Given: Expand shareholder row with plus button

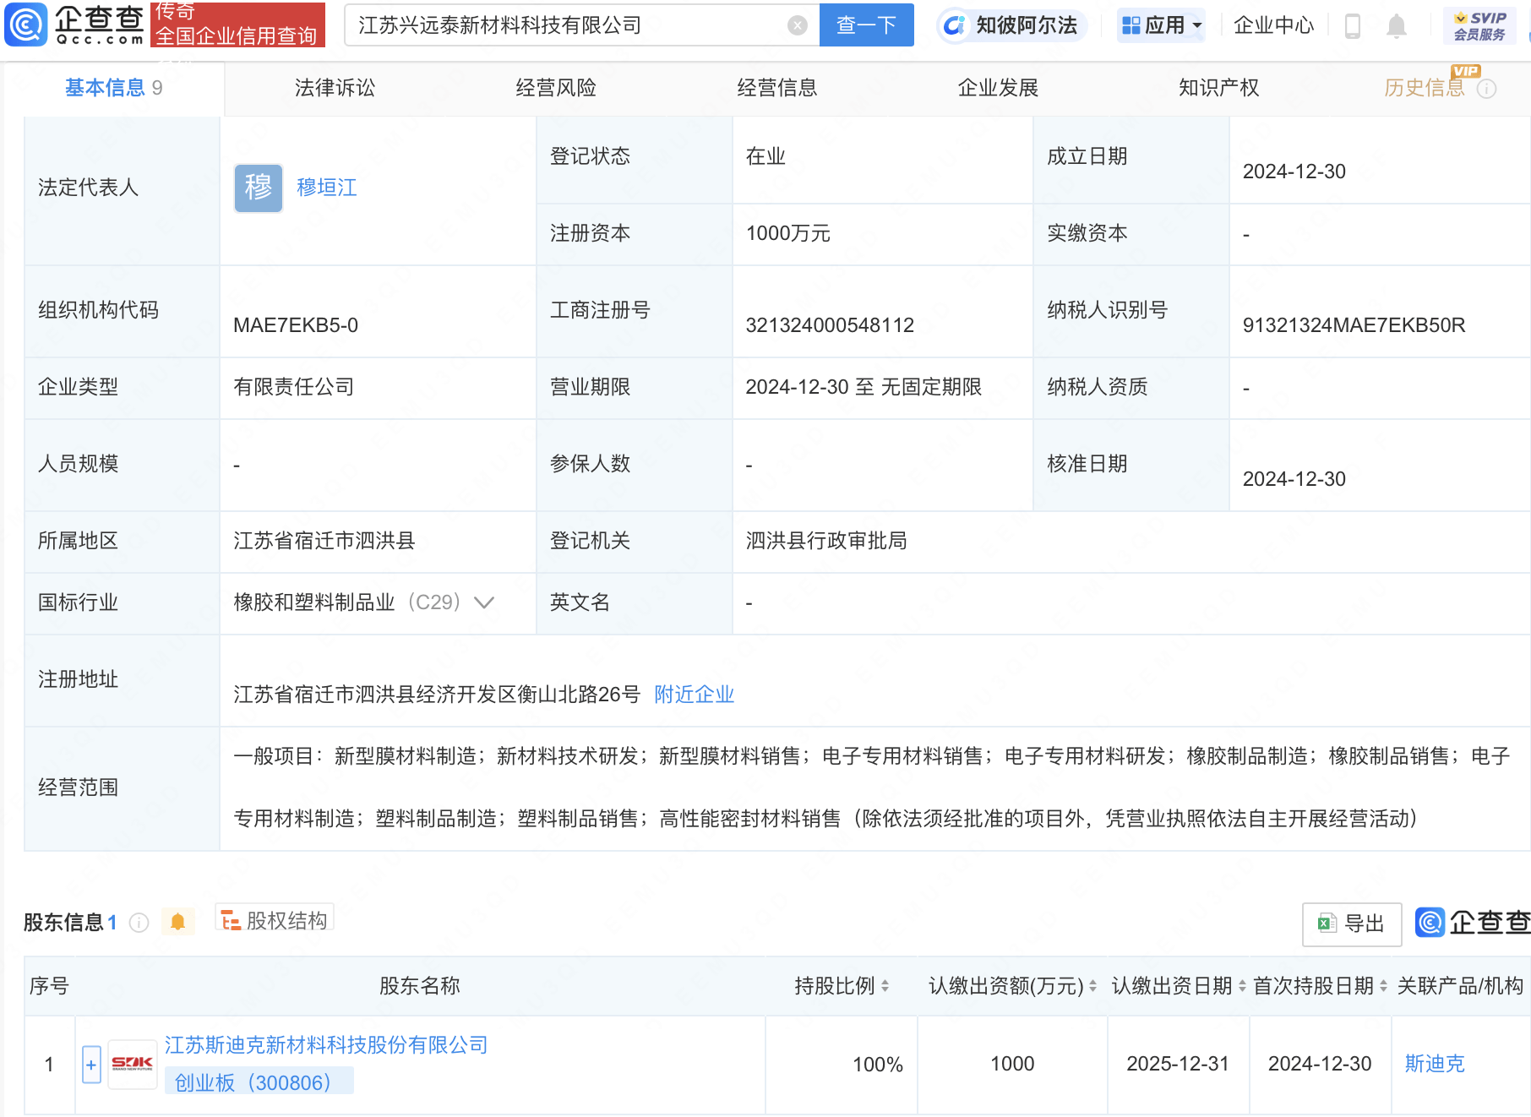Looking at the screenshot, I should point(91,1065).
